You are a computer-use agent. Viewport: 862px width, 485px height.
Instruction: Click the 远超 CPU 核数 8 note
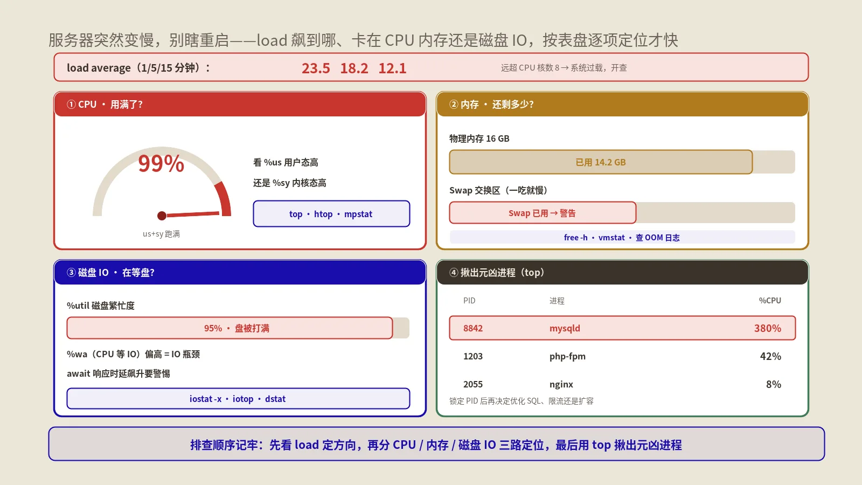point(564,68)
